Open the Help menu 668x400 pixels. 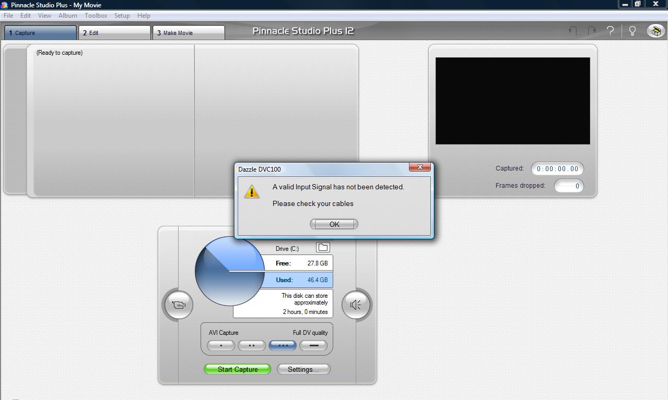tap(144, 16)
